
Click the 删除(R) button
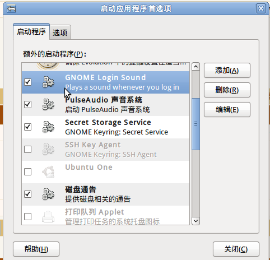(x=227, y=90)
